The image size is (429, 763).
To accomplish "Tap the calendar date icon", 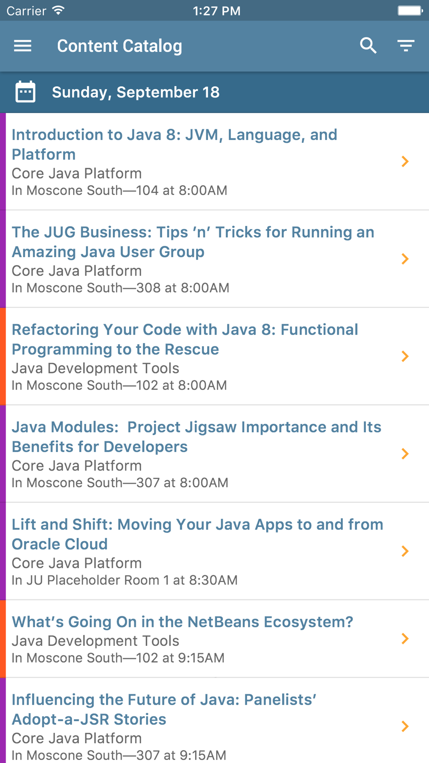I will (25, 92).
